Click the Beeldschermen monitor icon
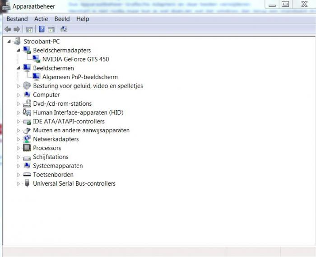Image resolution: width=316 pixels, height=257 pixels. [x=27, y=68]
